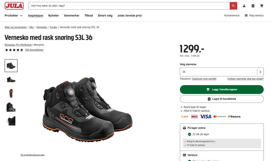The height and width of the screenshot is (161, 273).
Task: Go to the Varemerker menu item
Action: [72, 16]
